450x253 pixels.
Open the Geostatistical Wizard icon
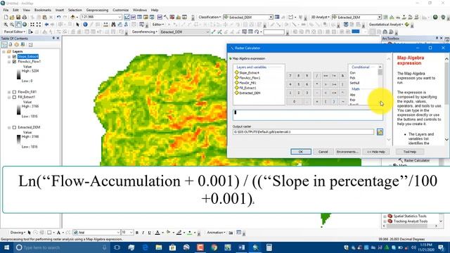(x=407, y=25)
